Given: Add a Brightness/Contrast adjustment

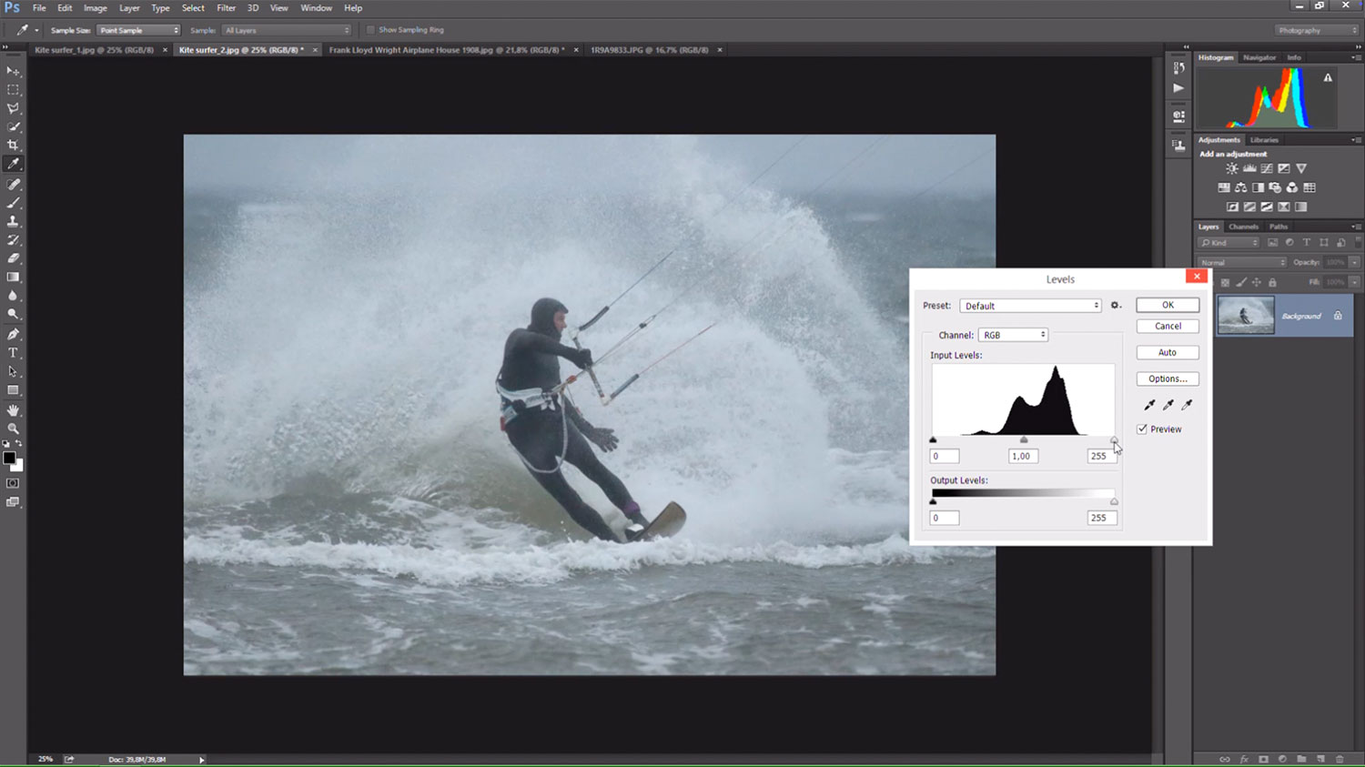Looking at the screenshot, I should tap(1231, 168).
